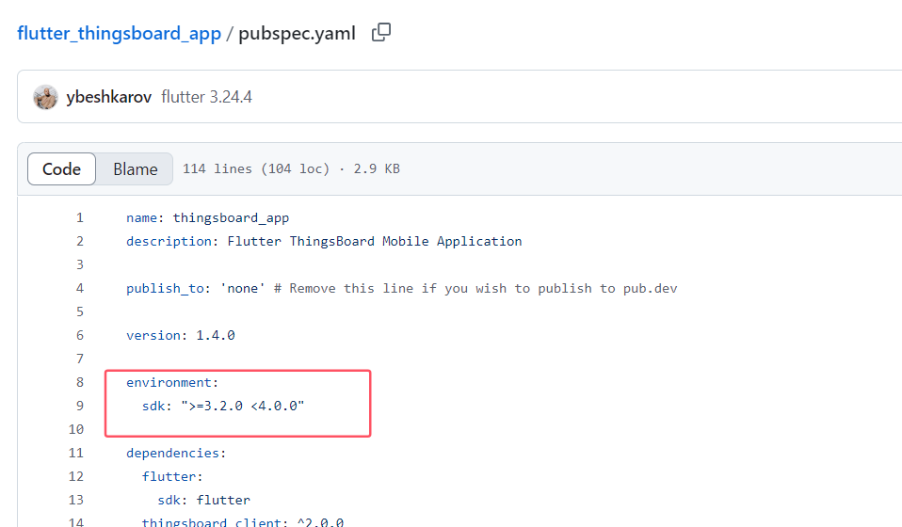This screenshot has width=902, height=527.
Task: Select line number 13
Action: [76, 500]
